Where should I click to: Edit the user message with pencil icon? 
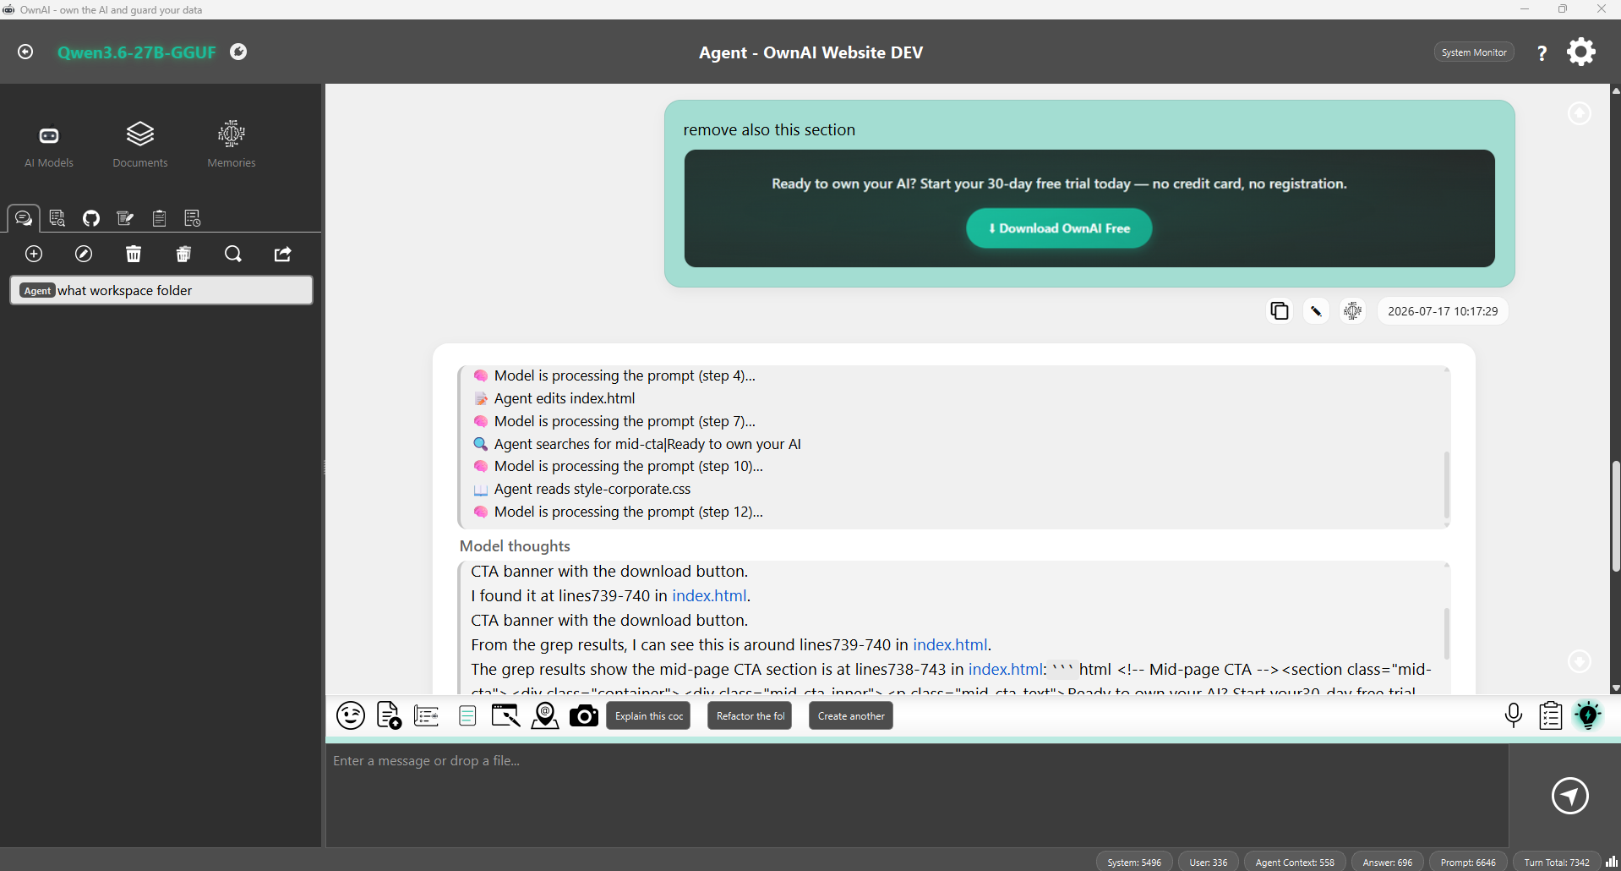pyautogui.click(x=1316, y=311)
